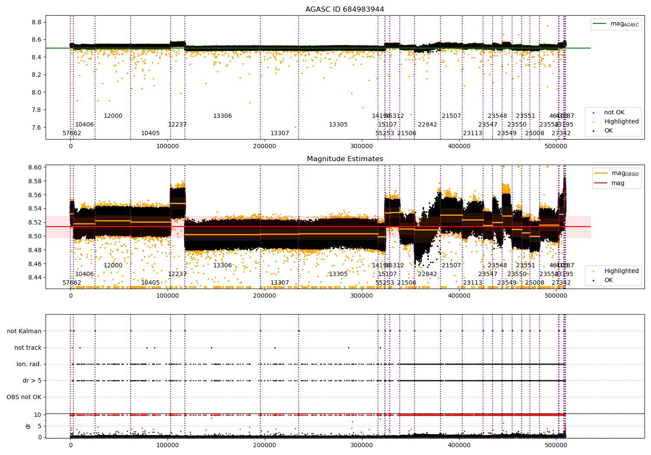Click 'Highlighted' legend entry in top plot
The width and height of the screenshot is (651, 455).
(616, 122)
